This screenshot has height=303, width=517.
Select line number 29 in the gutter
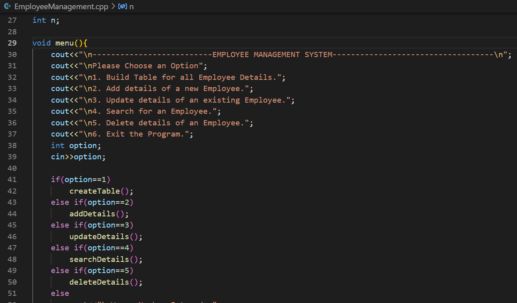[12, 43]
